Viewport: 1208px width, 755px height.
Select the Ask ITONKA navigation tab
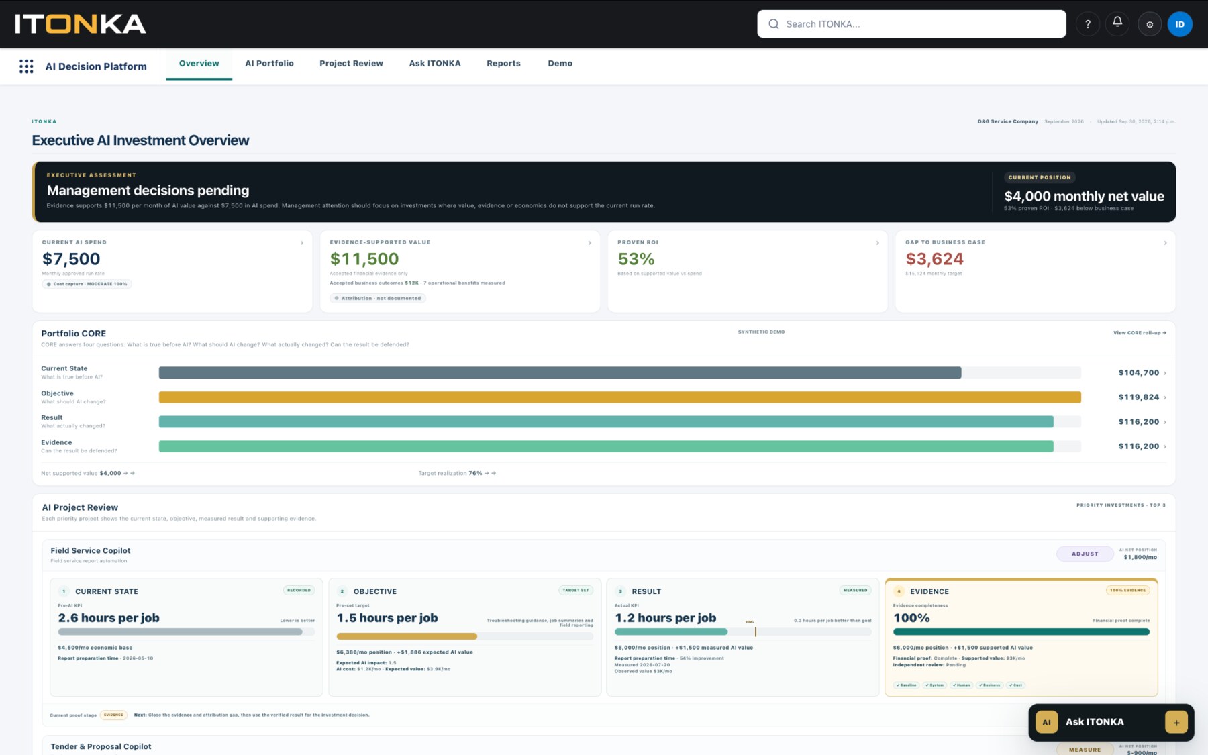pos(435,64)
